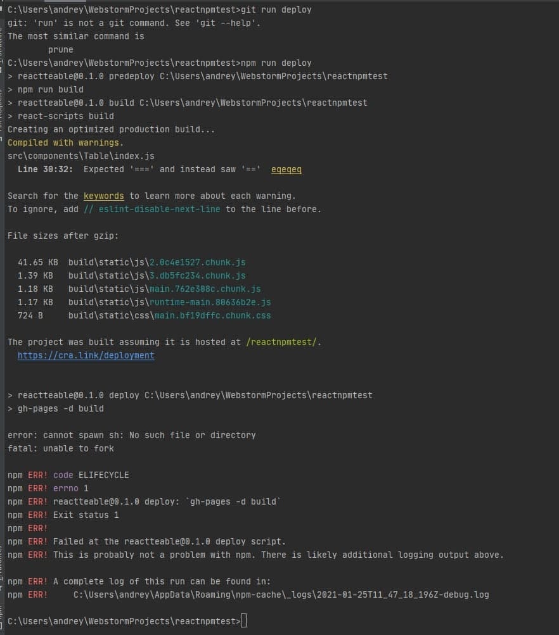
Task: Click the main.bf19dffc.chunk.css file name
Action: tap(213, 315)
